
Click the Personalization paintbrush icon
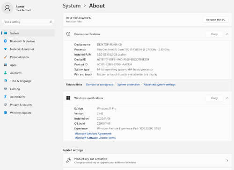6,57
